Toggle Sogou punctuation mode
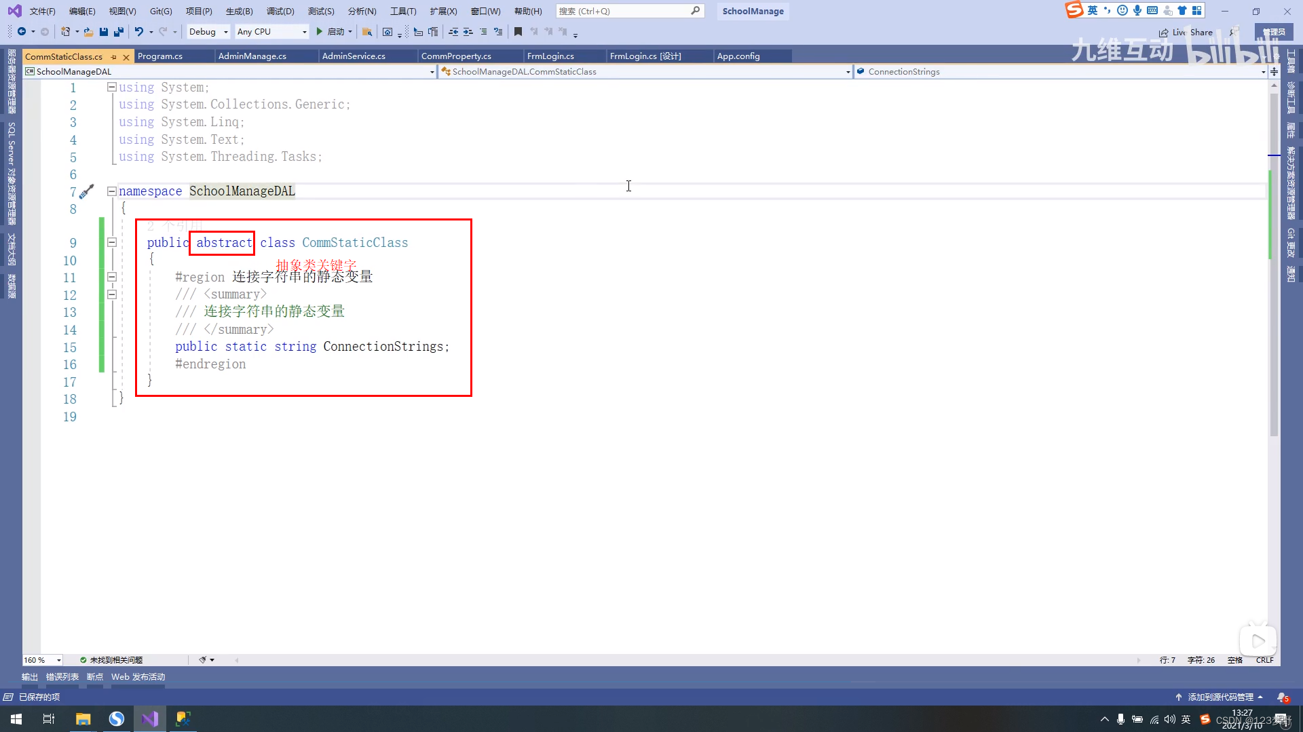The image size is (1303, 732). (1108, 10)
